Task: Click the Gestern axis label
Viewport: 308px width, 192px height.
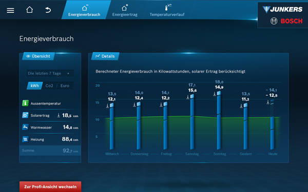Action: point(246,154)
